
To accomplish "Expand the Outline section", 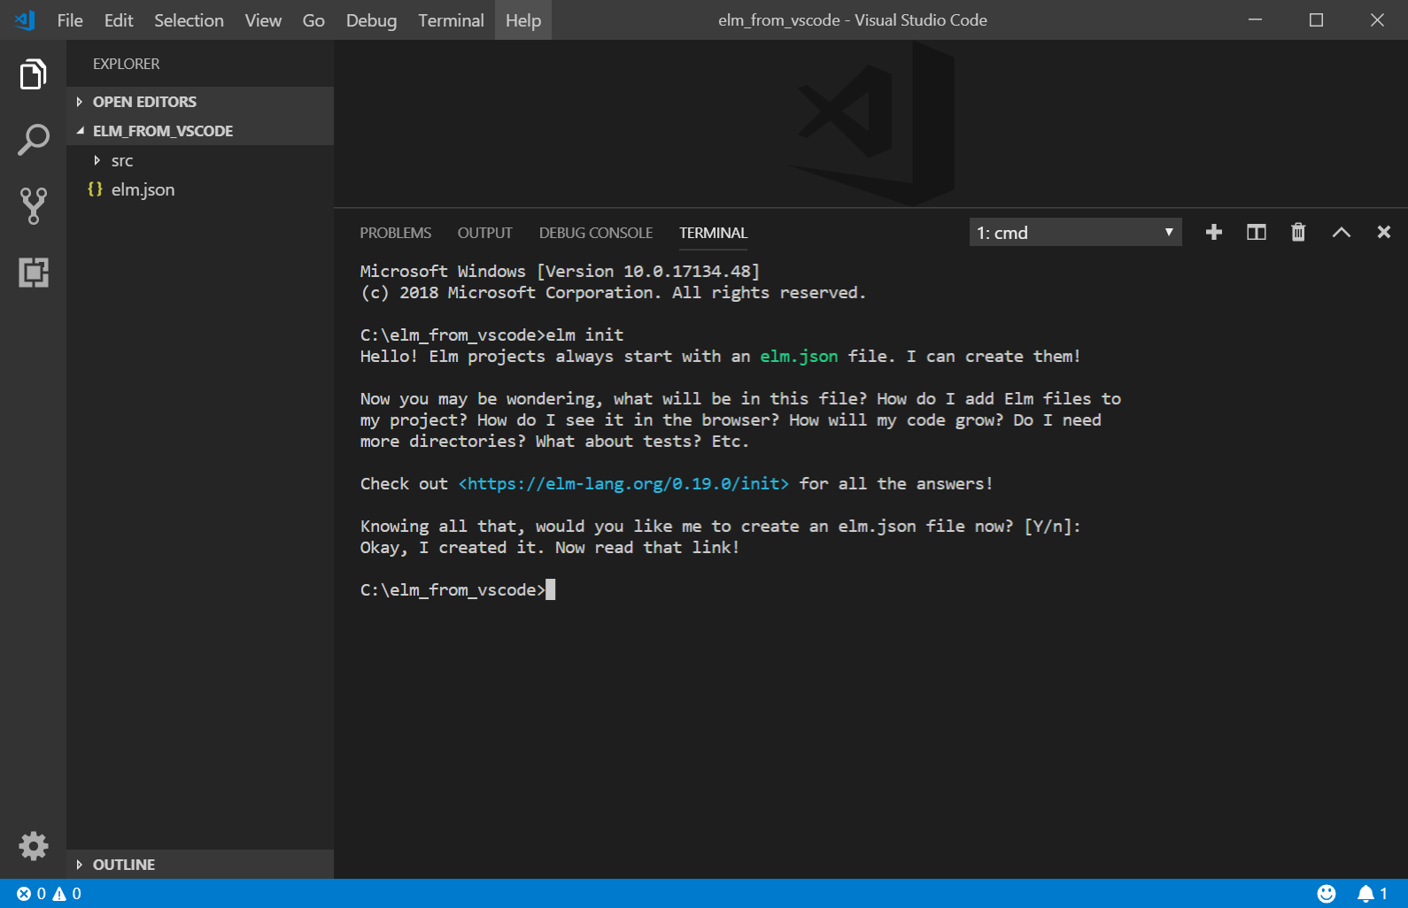I will coord(123,865).
